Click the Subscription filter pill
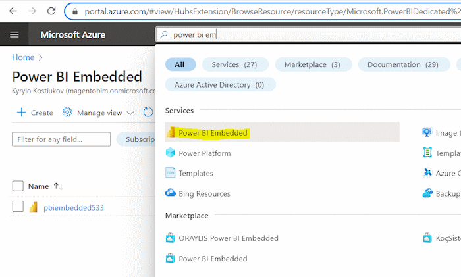 pyautogui.click(x=136, y=139)
